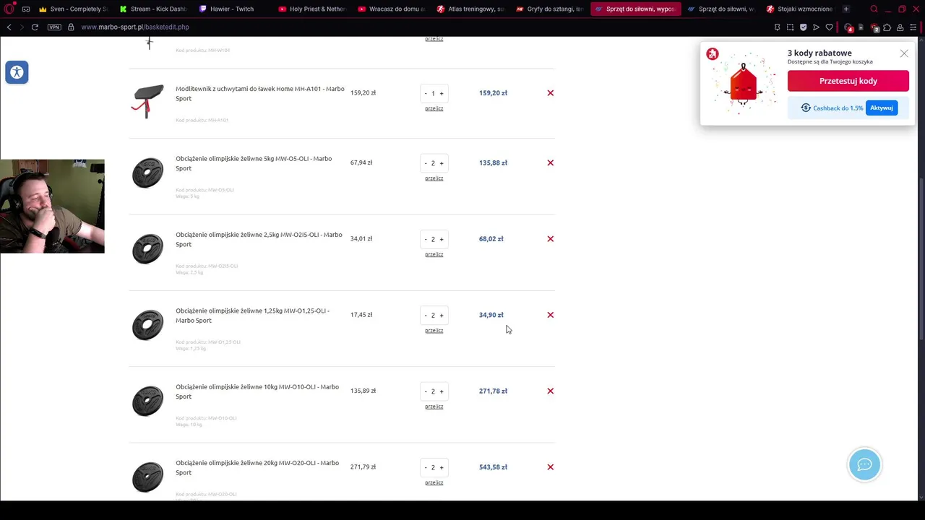Increase quantity of the 20kg plate
This screenshot has height=520, width=925.
point(442,467)
